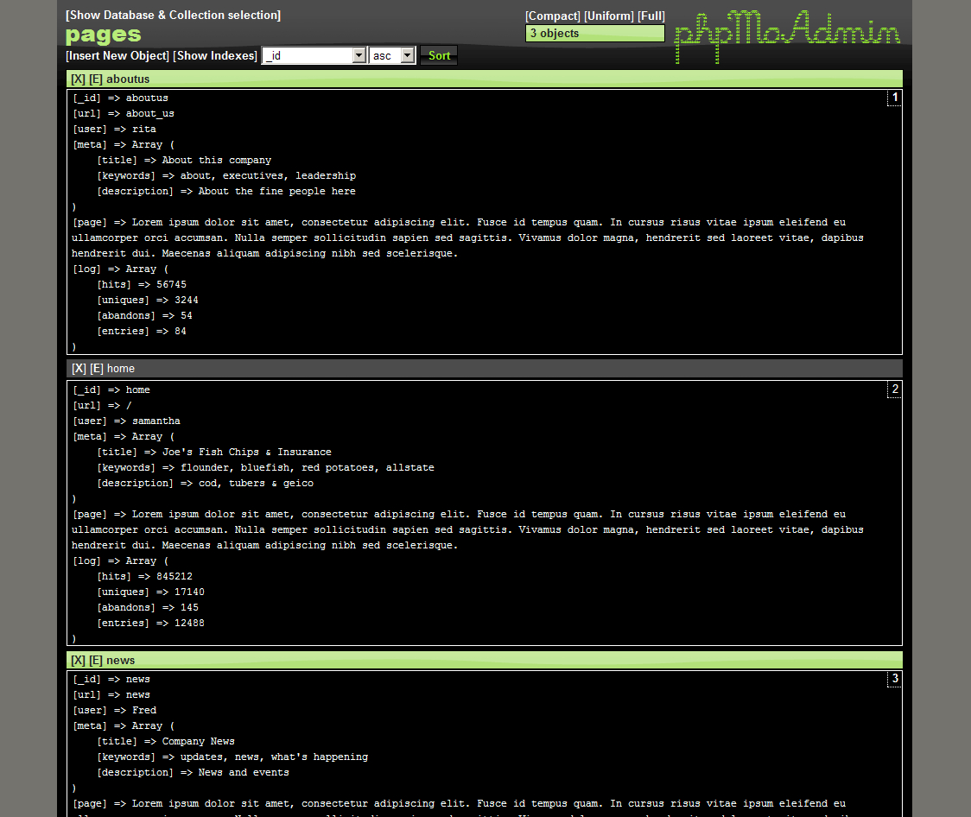Open Show Database & Collection selection link
971x817 pixels.
(174, 15)
